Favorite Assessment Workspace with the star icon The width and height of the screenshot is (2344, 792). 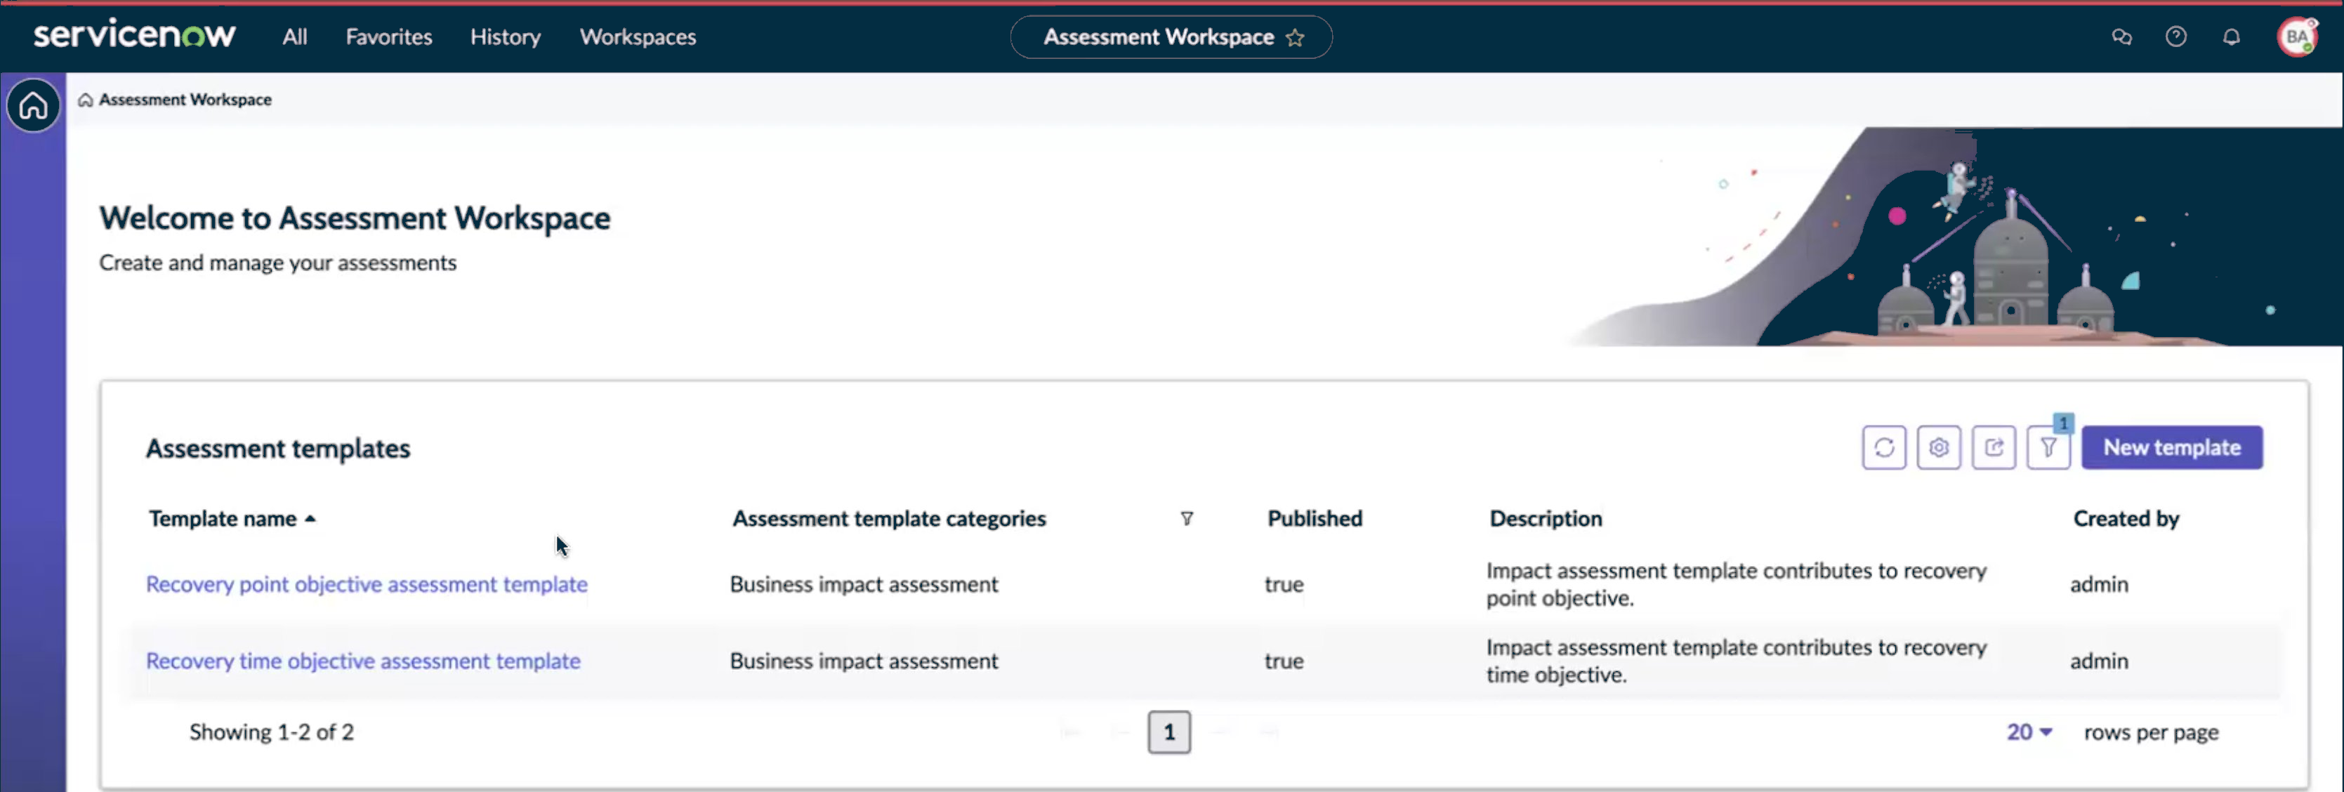point(1295,38)
